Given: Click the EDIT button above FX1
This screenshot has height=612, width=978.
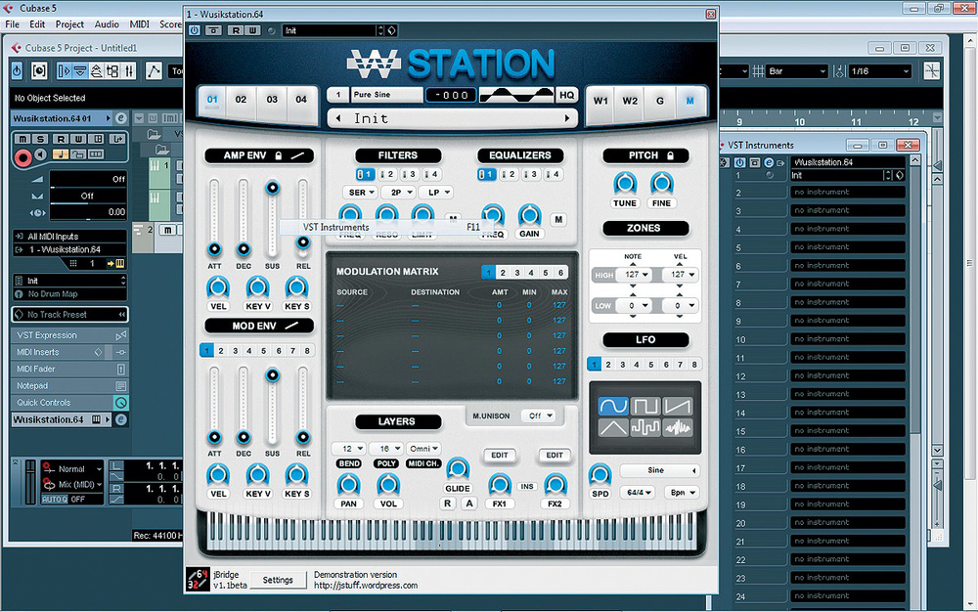Looking at the screenshot, I should [499, 455].
